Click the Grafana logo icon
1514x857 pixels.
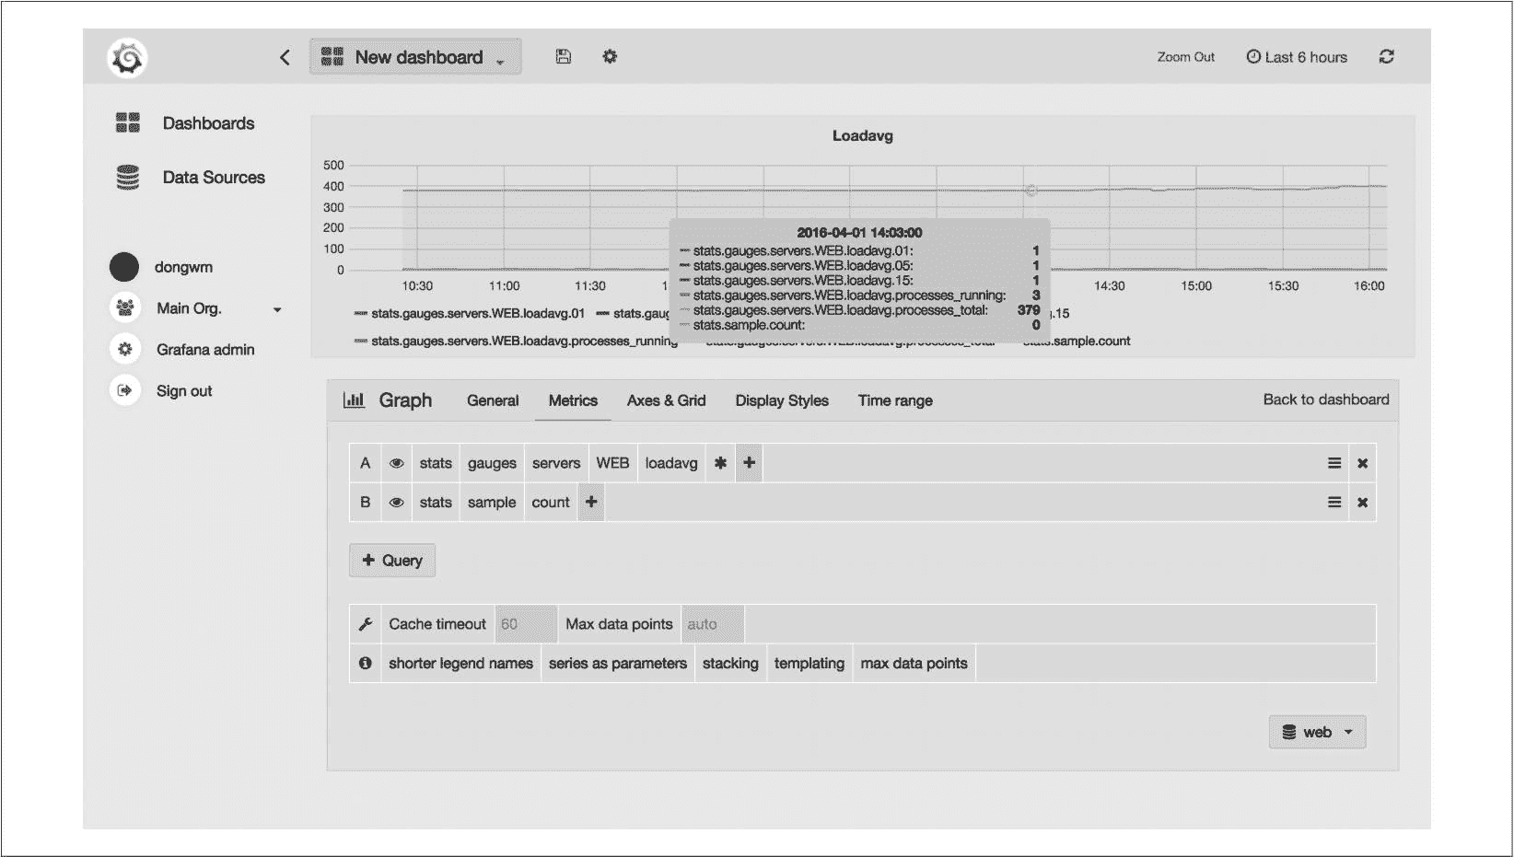coord(127,58)
